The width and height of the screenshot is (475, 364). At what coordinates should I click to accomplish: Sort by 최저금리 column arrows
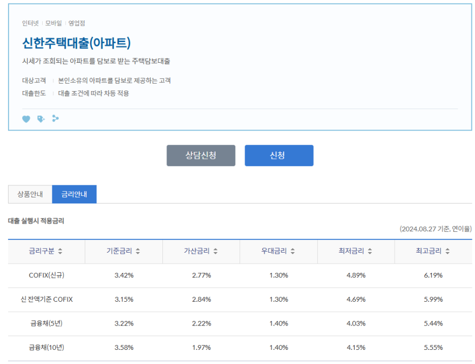click(x=370, y=251)
